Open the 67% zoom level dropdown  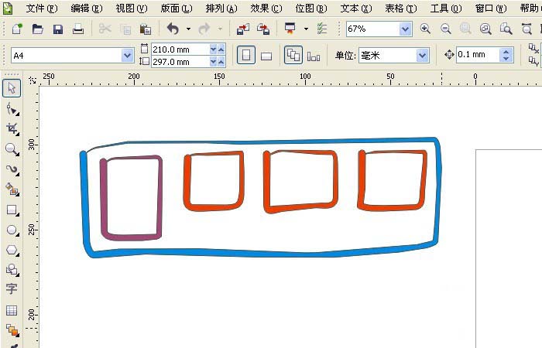406,29
